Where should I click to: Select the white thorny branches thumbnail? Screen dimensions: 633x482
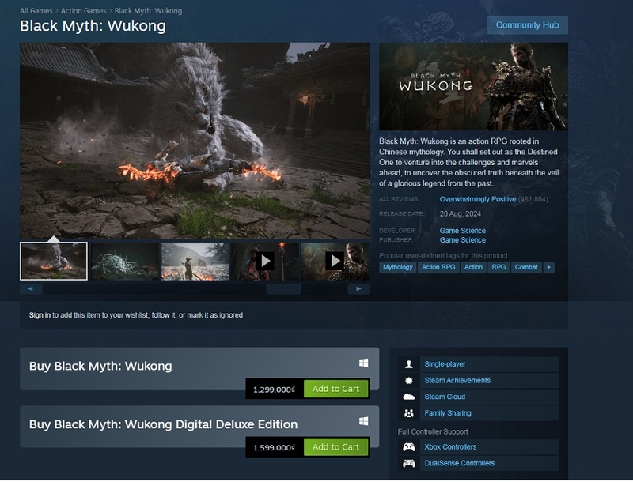pyautogui.click(x=125, y=262)
